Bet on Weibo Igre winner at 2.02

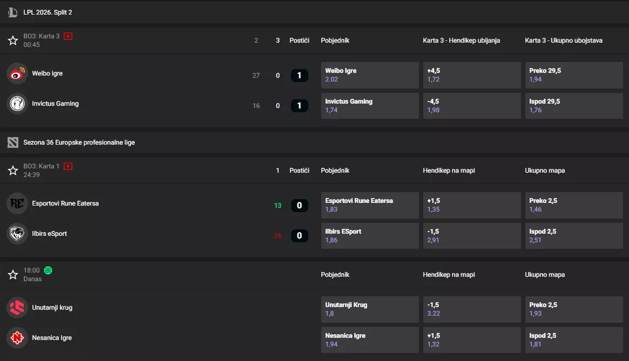point(369,75)
